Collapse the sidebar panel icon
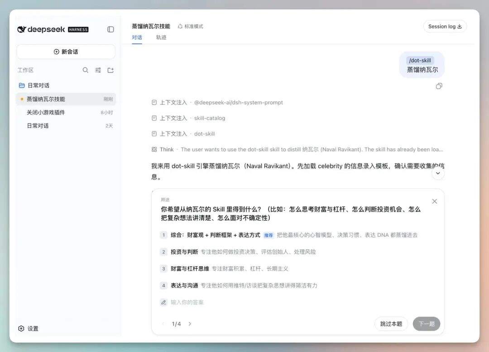Image resolution: width=489 pixels, height=352 pixels. pyautogui.click(x=111, y=29)
